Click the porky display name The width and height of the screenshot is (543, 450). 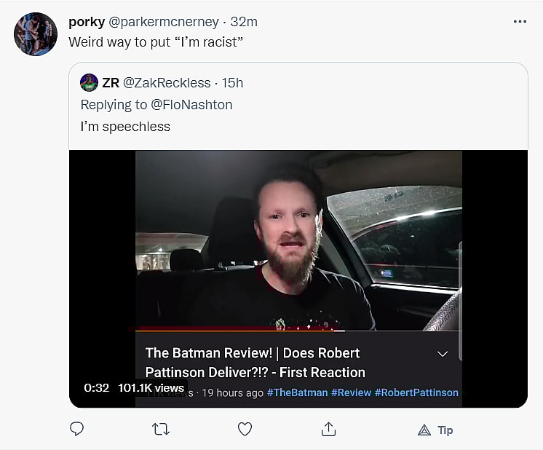(87, 22)
